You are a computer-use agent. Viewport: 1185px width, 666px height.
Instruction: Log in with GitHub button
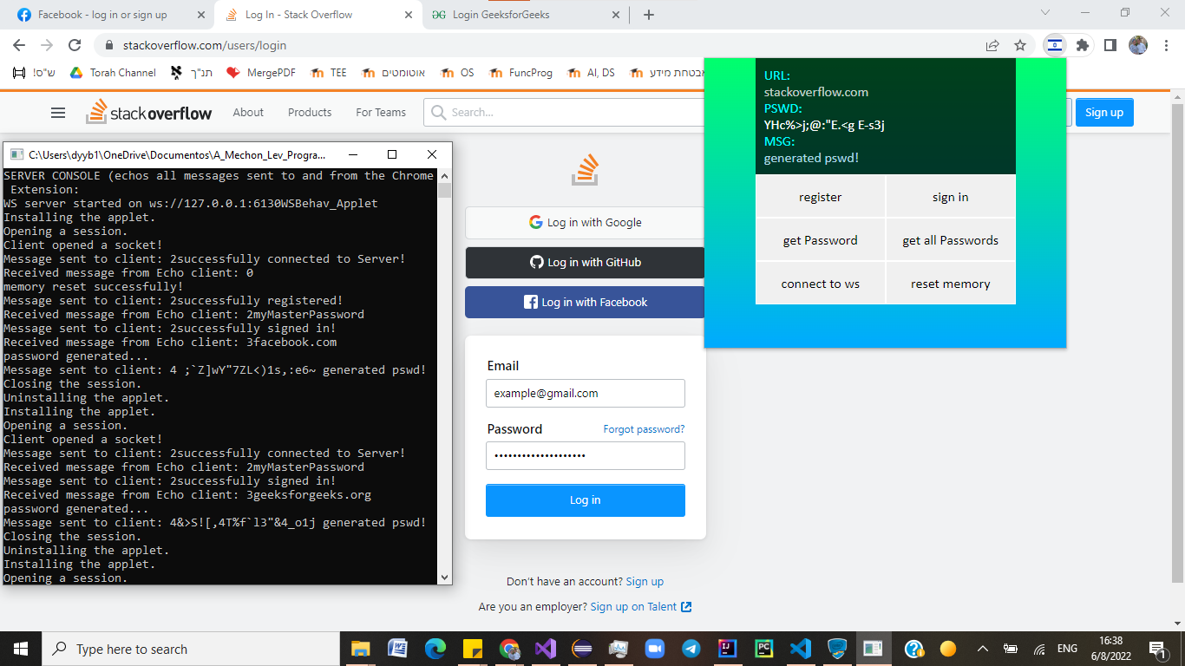(x=586, y=263)
